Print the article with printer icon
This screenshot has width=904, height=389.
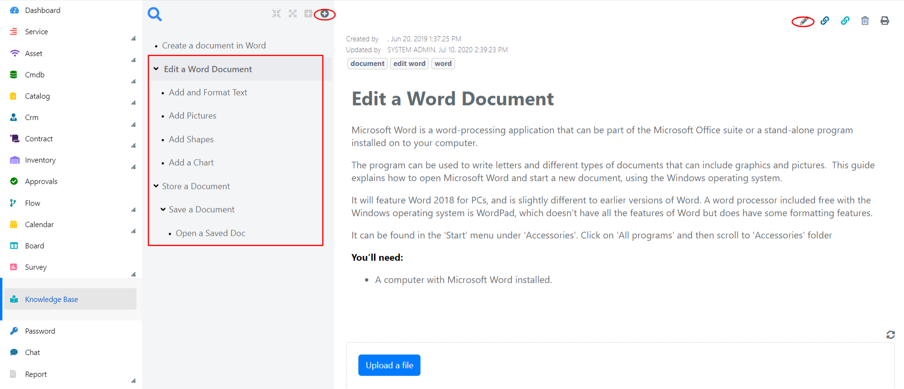click(885, 20)
